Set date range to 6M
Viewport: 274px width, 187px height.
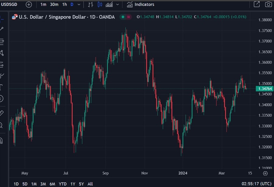click(x=52, y=184)
